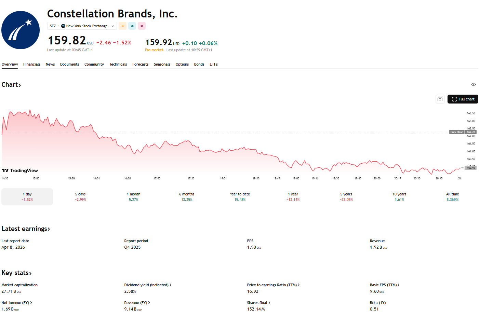Open the Full chart view
This screenshot has width=480, height=316.
[x=463, y=99]
